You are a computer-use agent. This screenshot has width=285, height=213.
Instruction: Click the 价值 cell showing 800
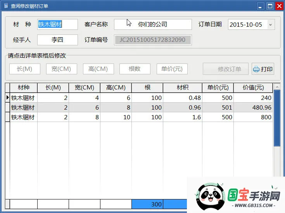click(x=253, y=117)
